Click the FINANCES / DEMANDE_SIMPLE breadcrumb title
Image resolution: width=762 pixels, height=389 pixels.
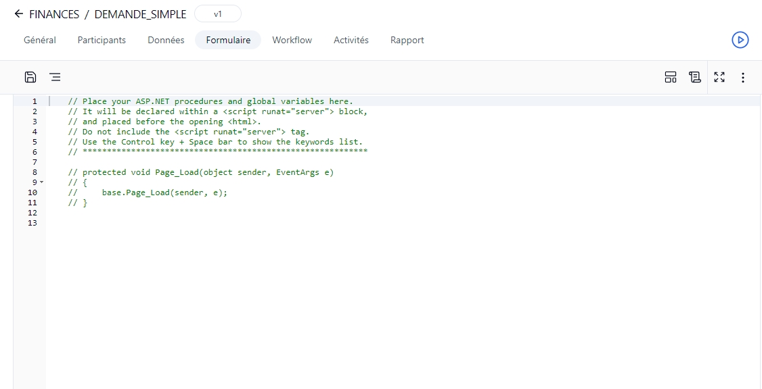(108, 14)
